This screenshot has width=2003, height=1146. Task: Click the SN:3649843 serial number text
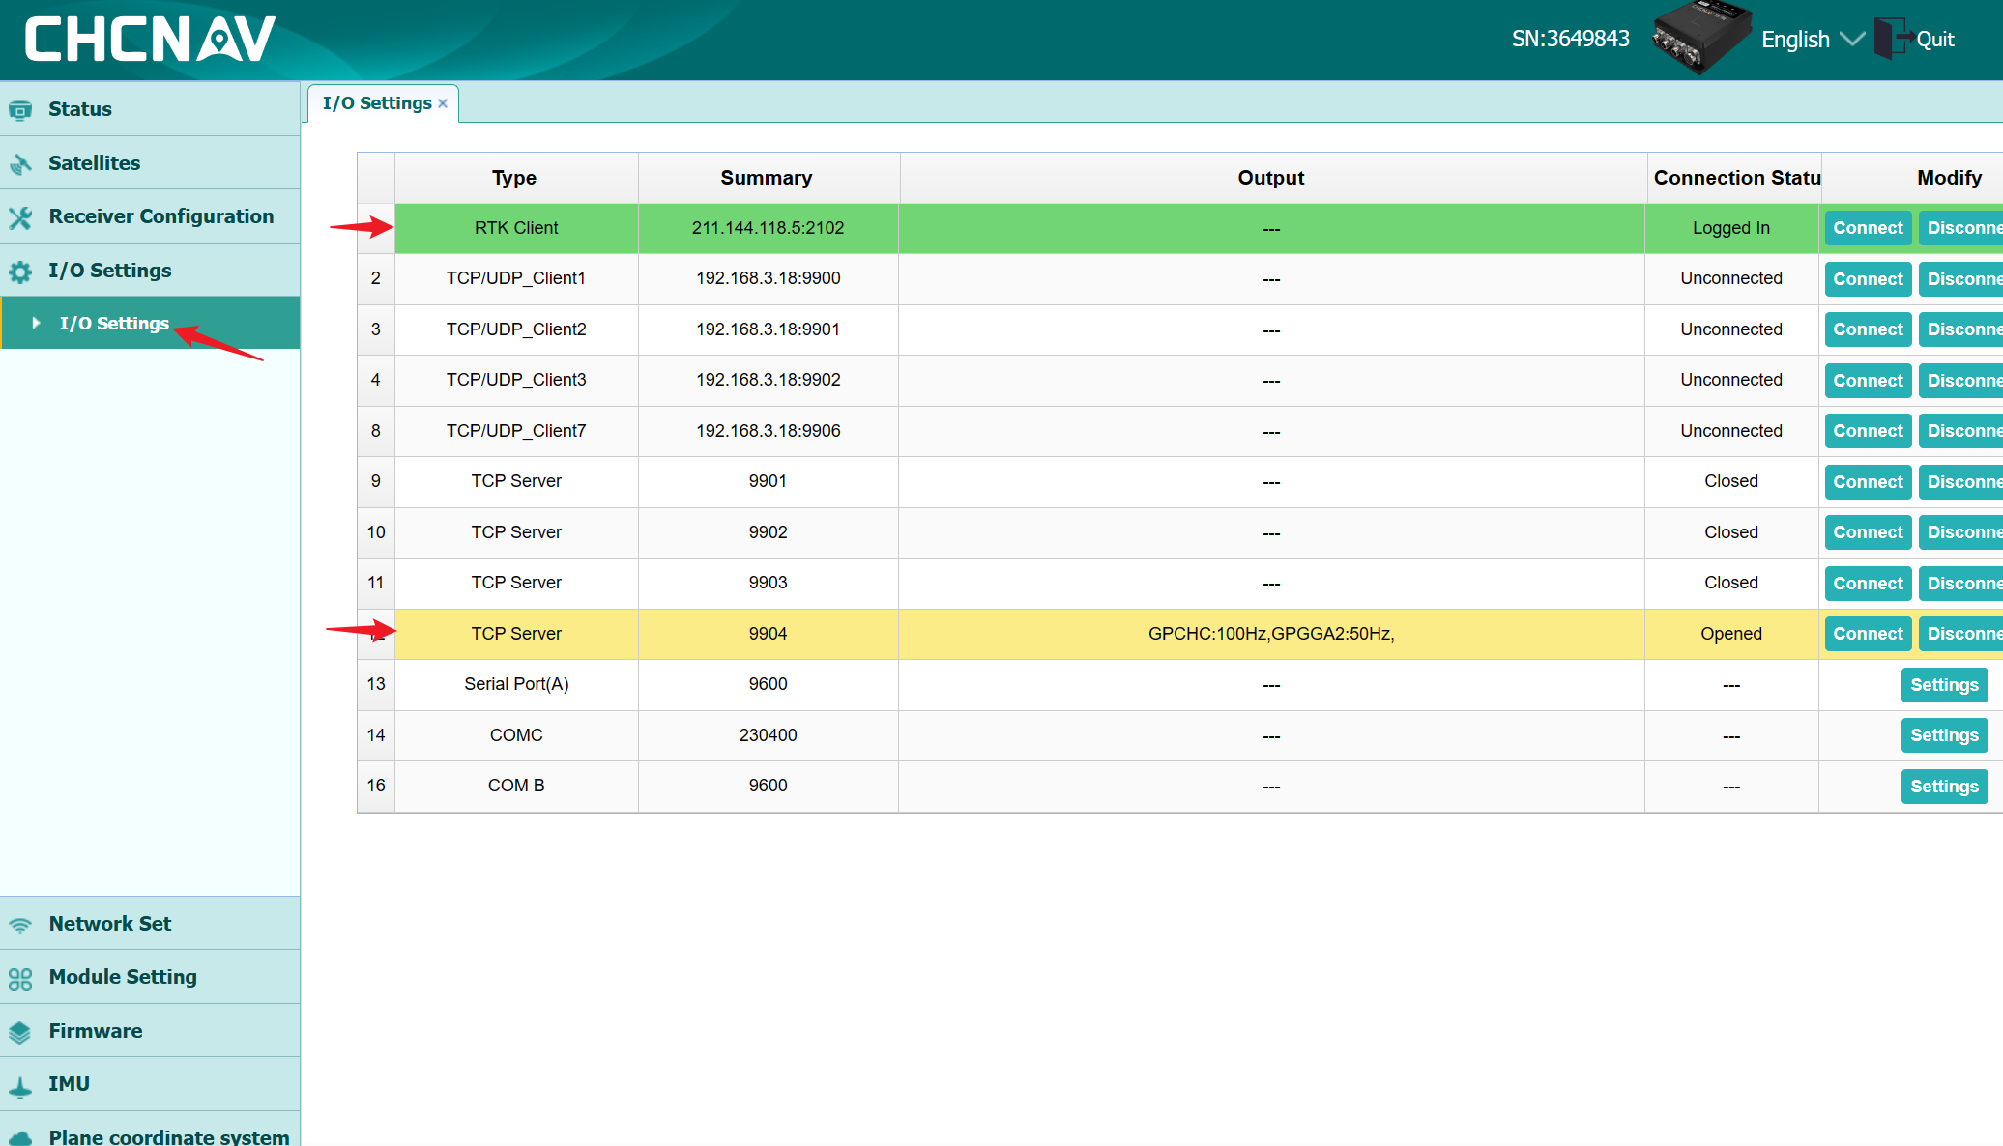pyautogui.click(x=1571, y=39)
